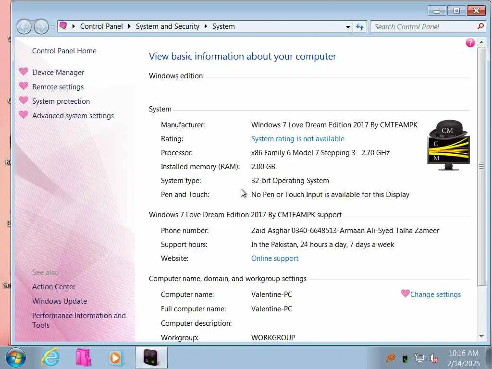Click the address bar location icon

[x=63, y=26]
